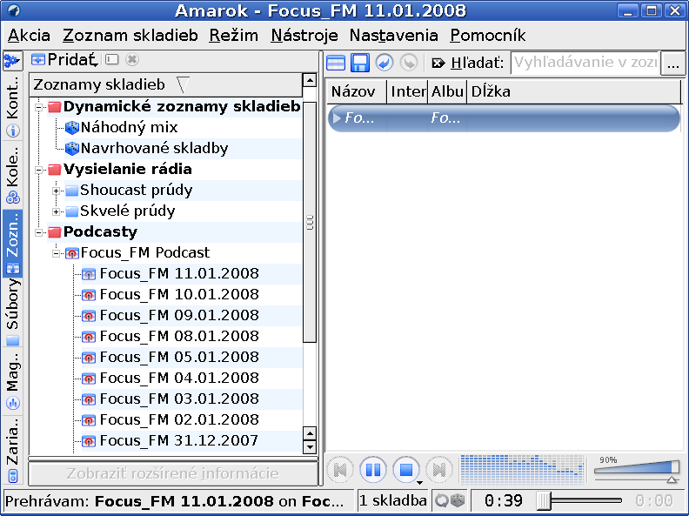The height and width of the screenshot is (516, 689).
Task: Open the Mag.. sidebar tab
Action: click(13, 380)
